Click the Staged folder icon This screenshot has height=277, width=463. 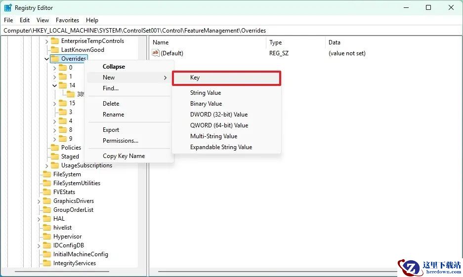(55, 156)
